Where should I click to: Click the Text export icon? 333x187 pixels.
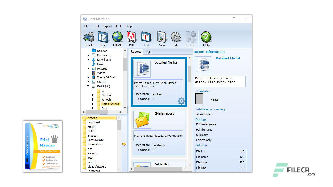point(146,39)
